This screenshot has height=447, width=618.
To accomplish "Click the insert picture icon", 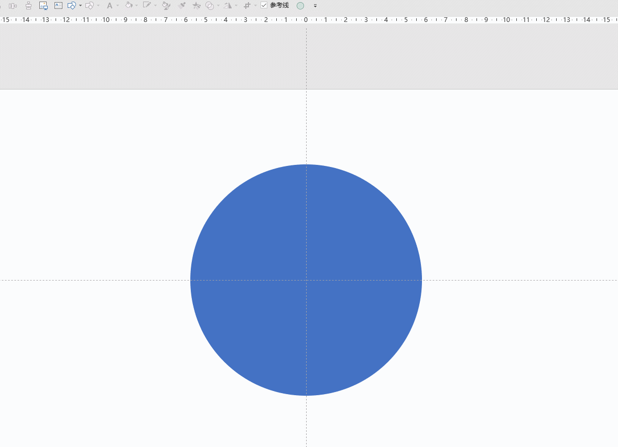I will coord(44,6).
